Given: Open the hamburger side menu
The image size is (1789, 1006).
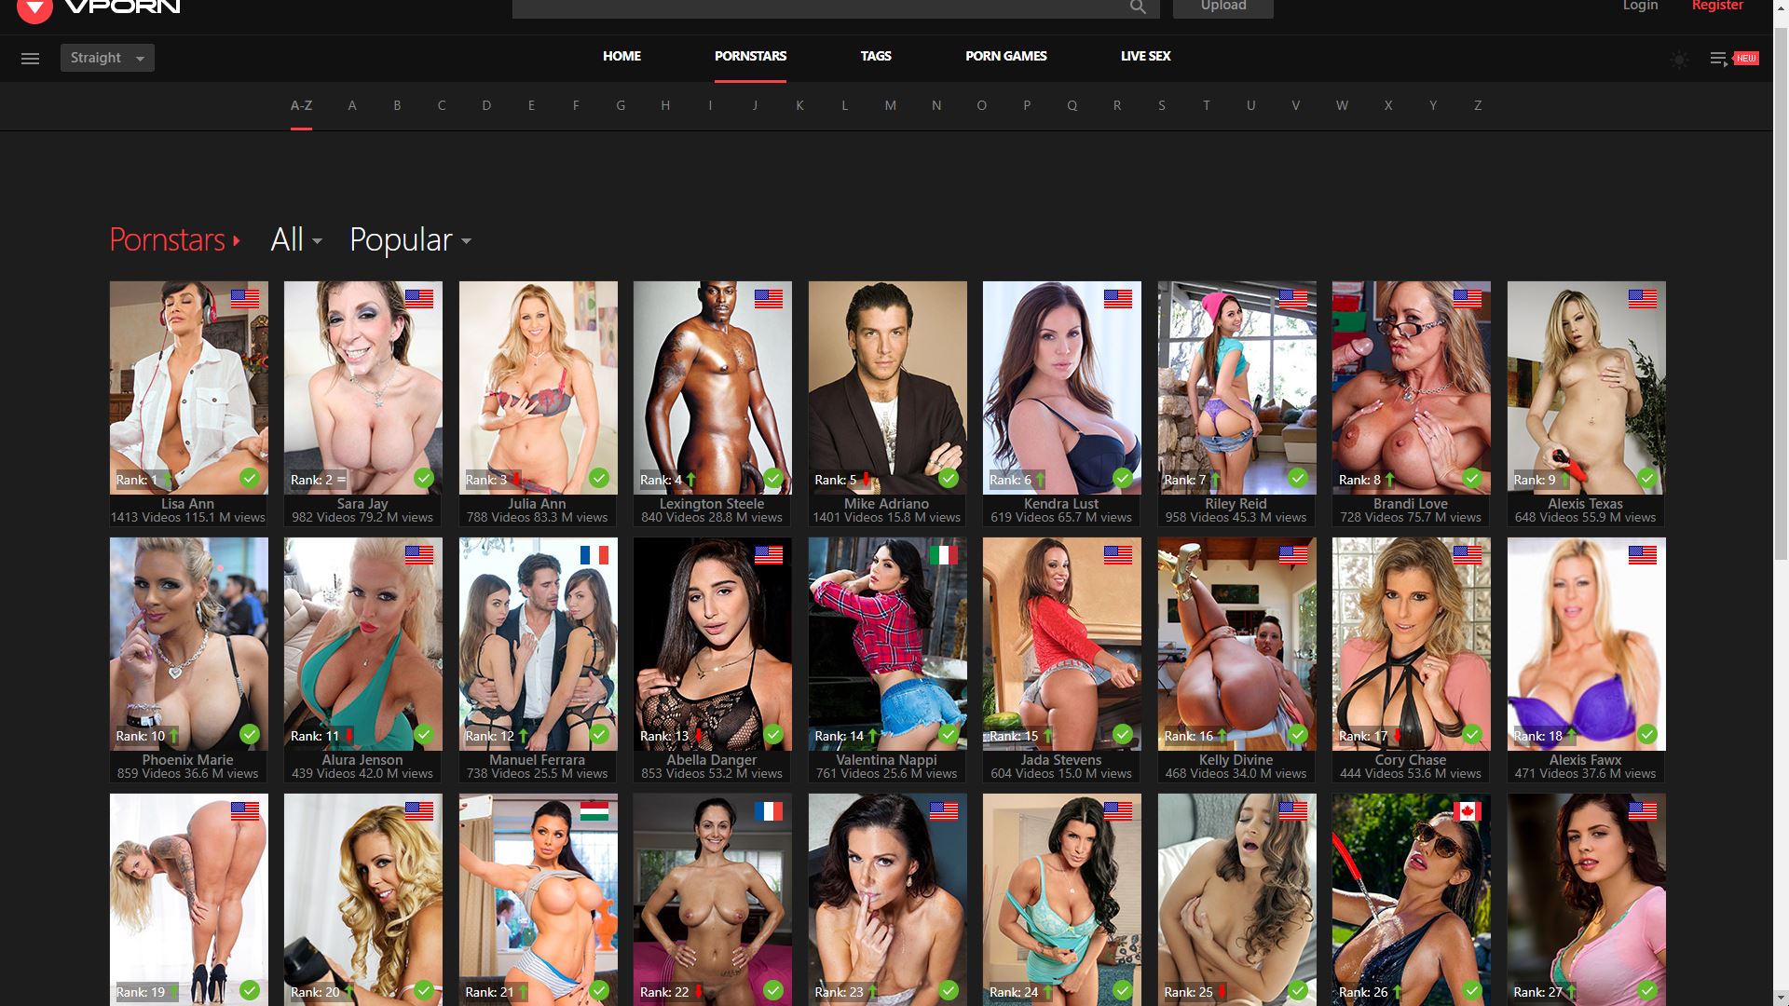Looking at the screenshot, I should click(x=30, y=58).
